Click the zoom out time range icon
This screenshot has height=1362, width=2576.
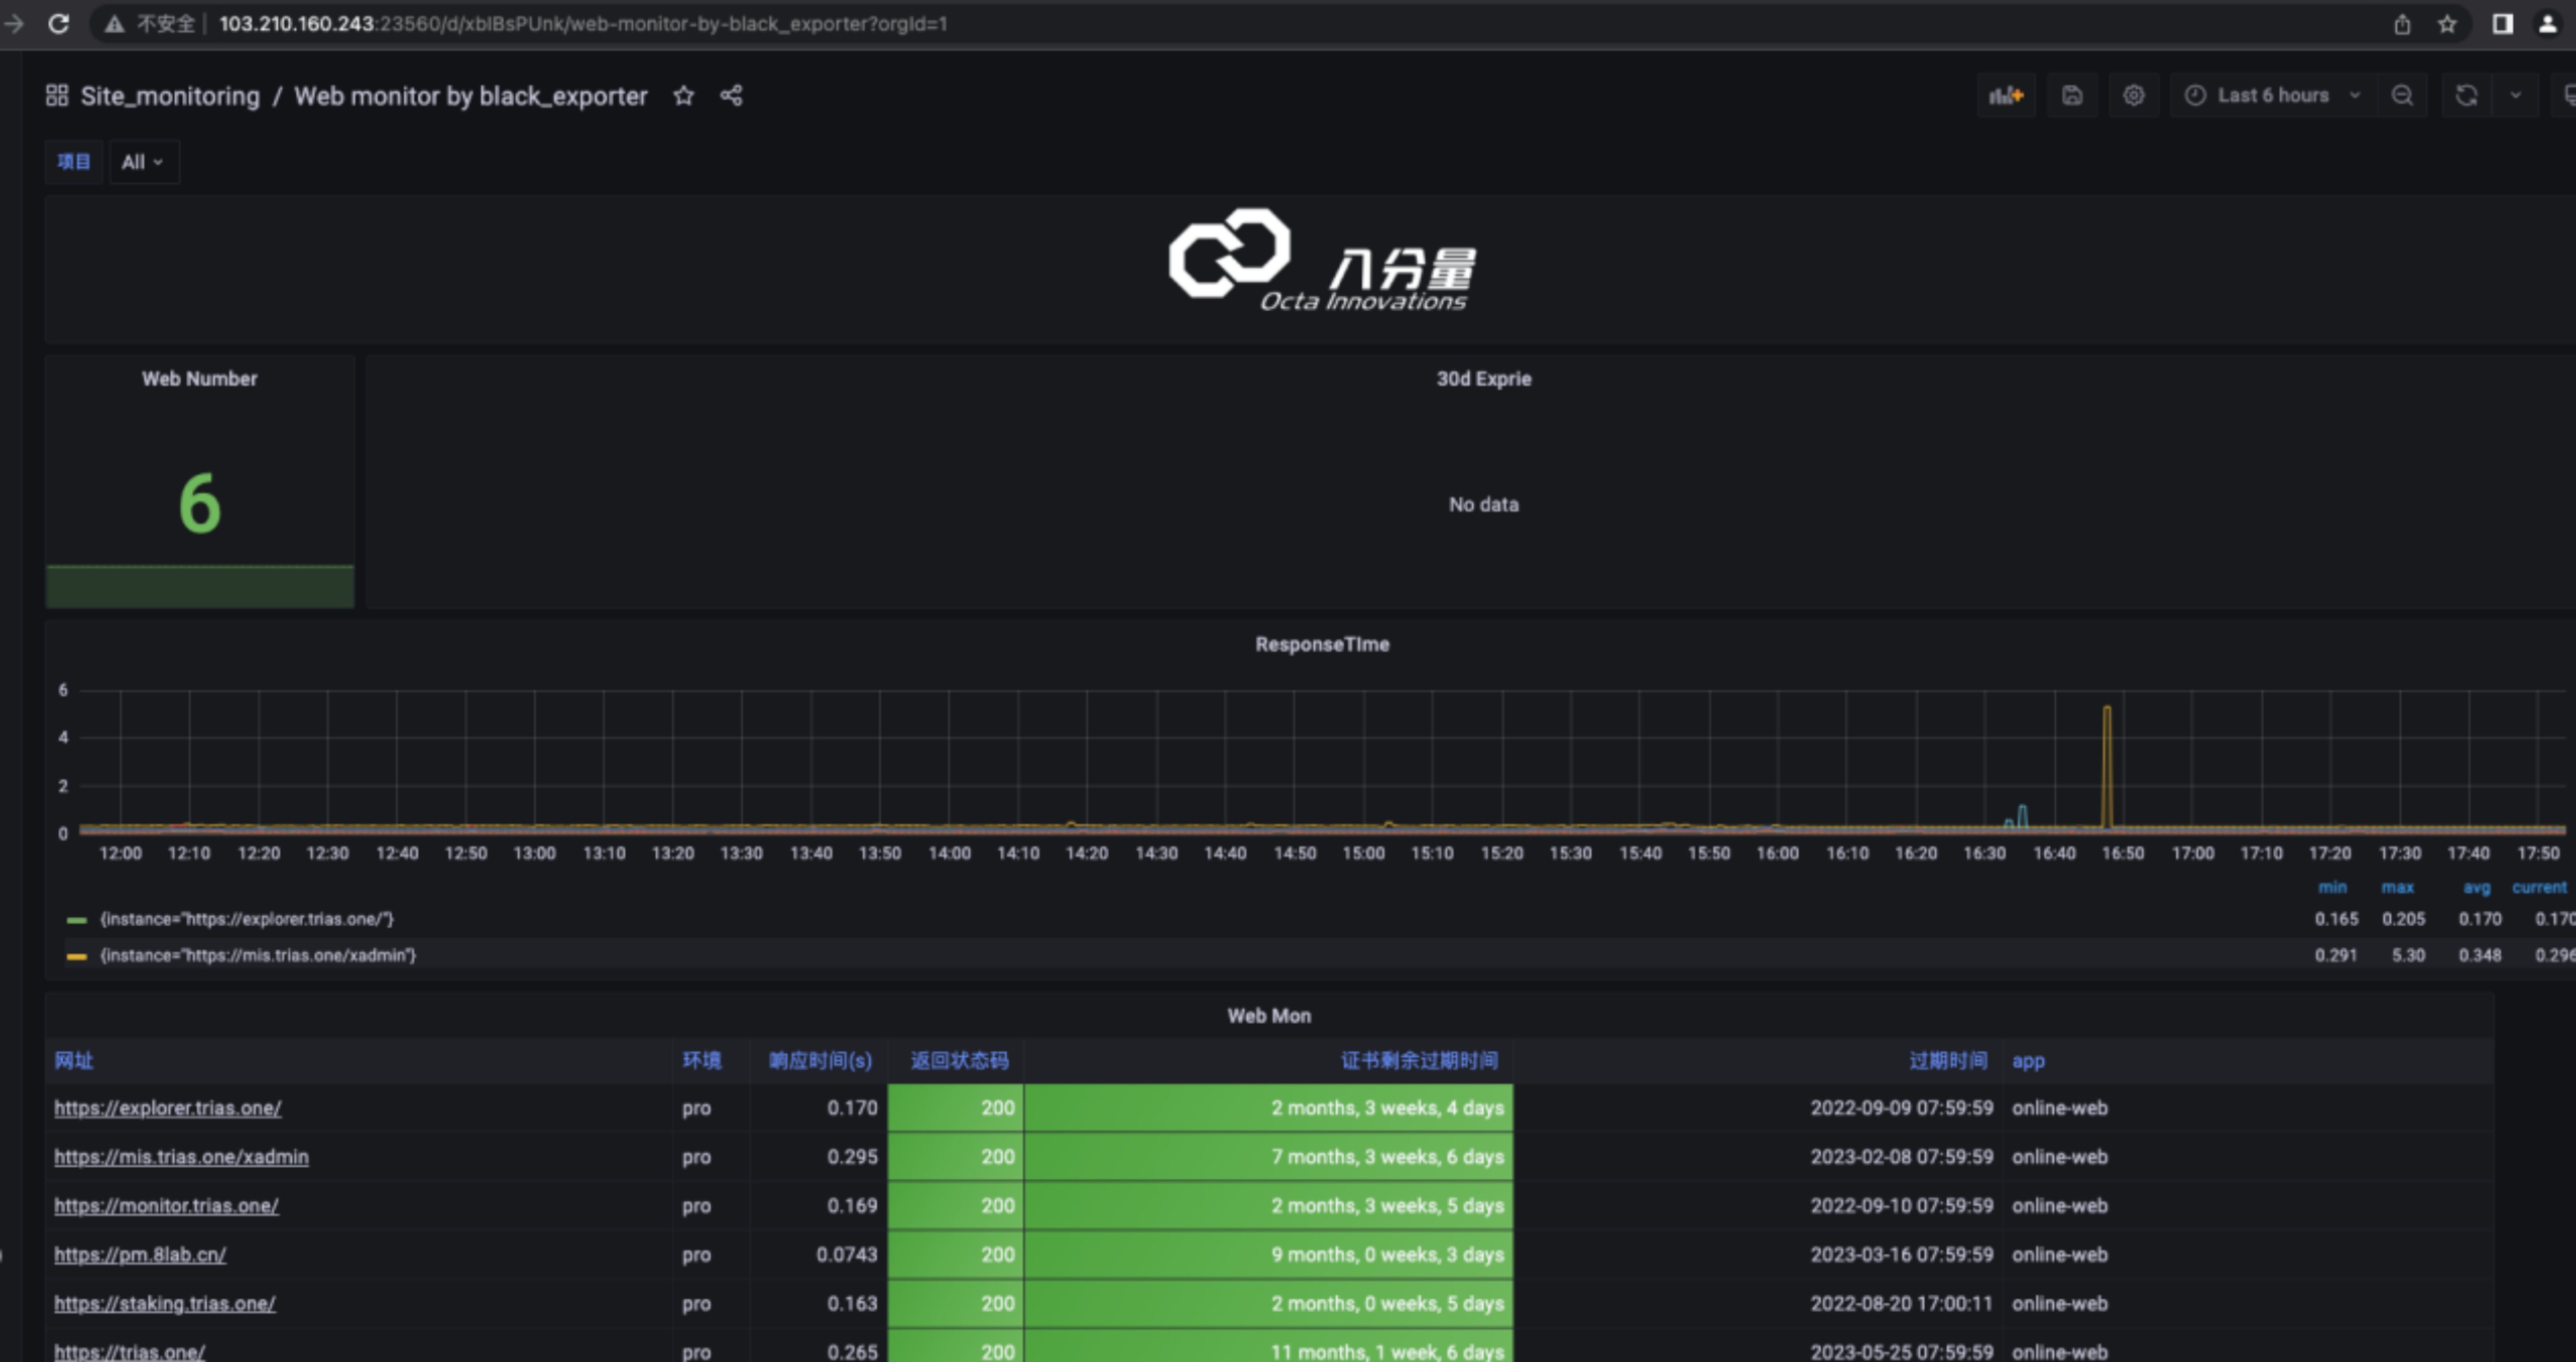2402,96
